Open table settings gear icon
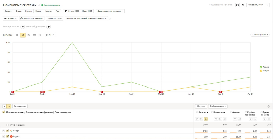273x139 pixels. [x=268, y=106]
